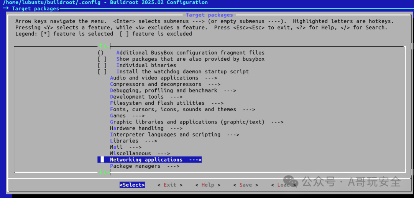Expand 'Interpreter languages and scripting' entry
This screenshot has width=414, height=198.
click(175, 135)
